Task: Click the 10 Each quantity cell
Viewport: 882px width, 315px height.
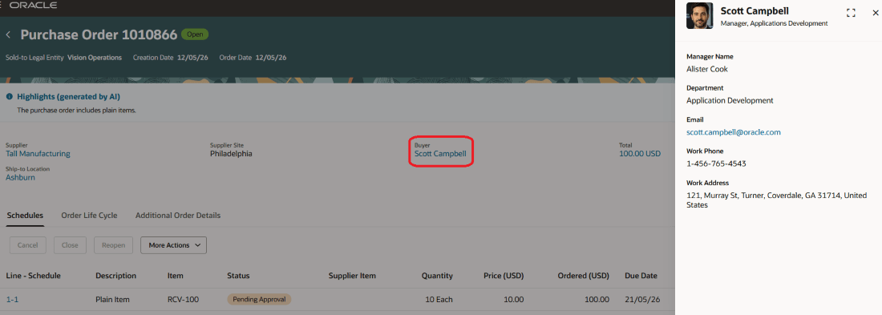Action: 439,300
